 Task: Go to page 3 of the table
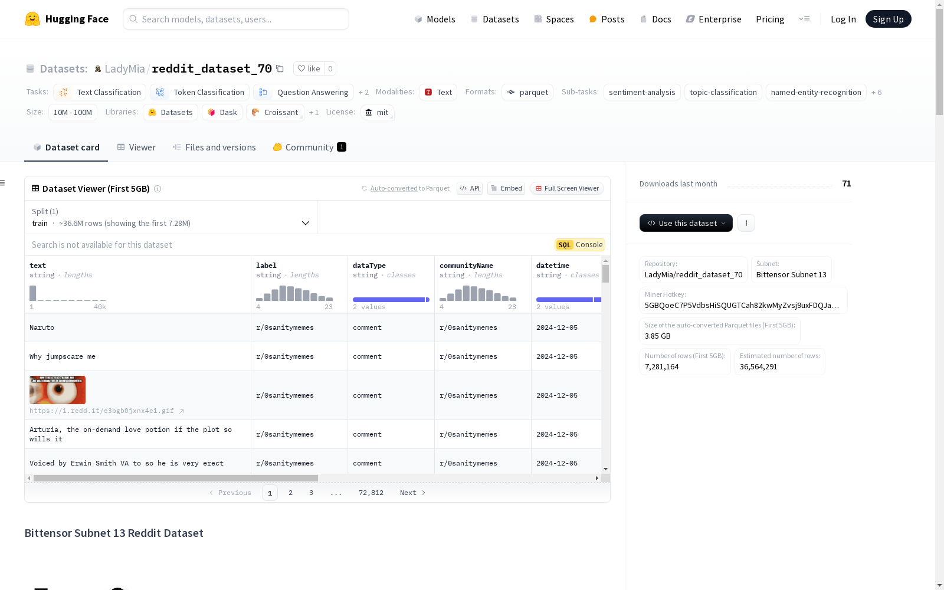tap(311, 493)
